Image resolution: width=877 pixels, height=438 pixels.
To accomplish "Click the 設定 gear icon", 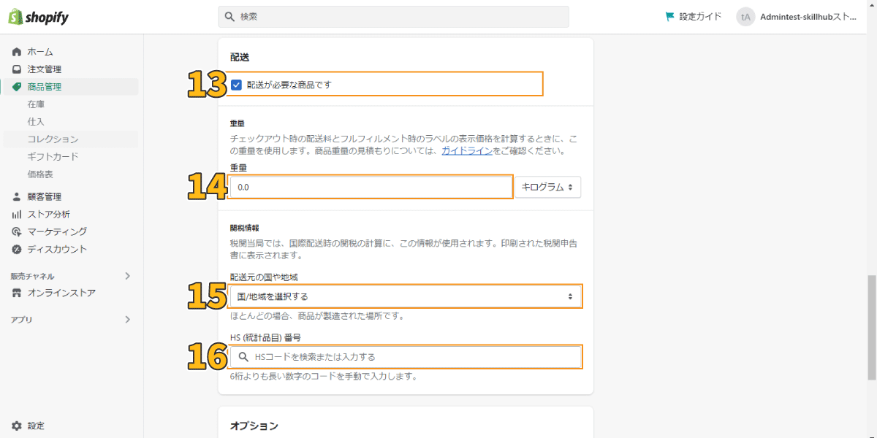I will [17, 426].
